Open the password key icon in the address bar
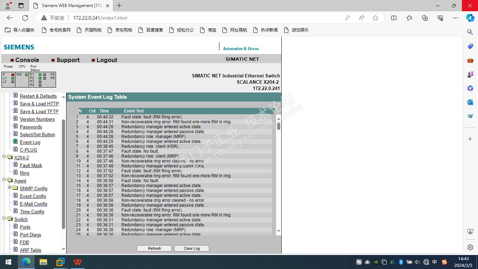Viewport: 478px width, 269px height. click(347, 18)
